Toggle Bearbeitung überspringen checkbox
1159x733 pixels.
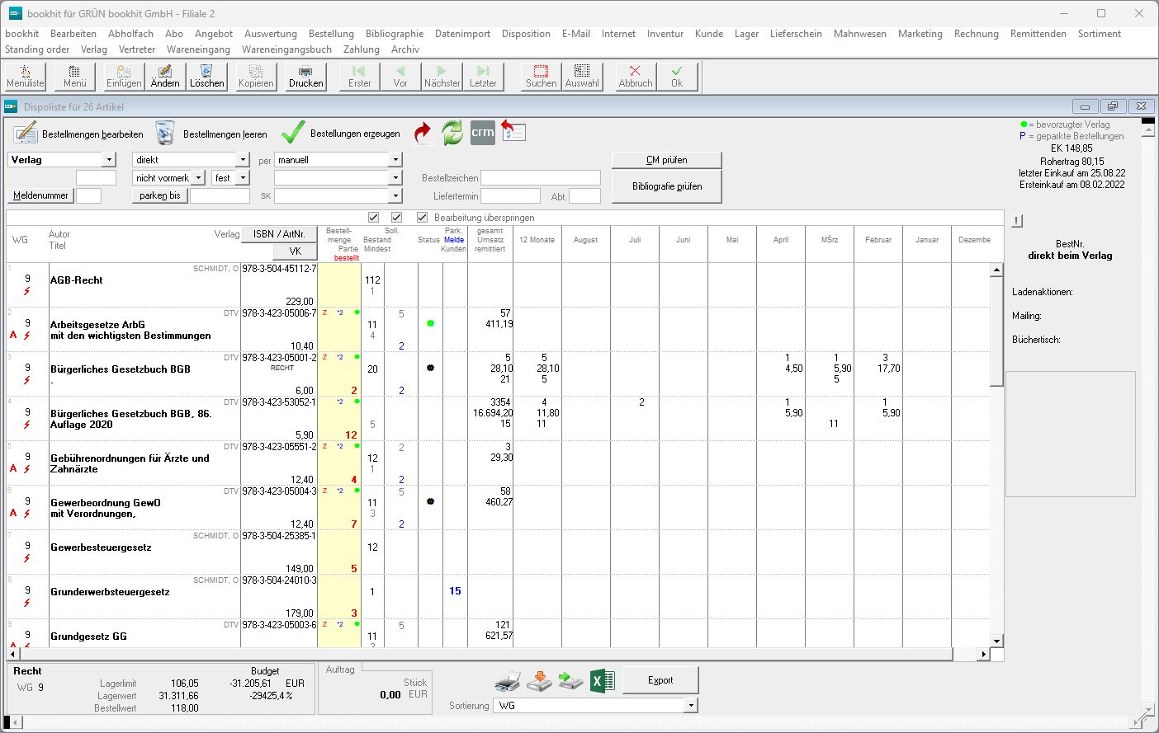[423, 218]
